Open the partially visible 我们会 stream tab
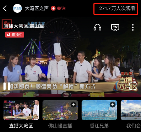Viewport: 141px width, 132px height. click(134, 126)
